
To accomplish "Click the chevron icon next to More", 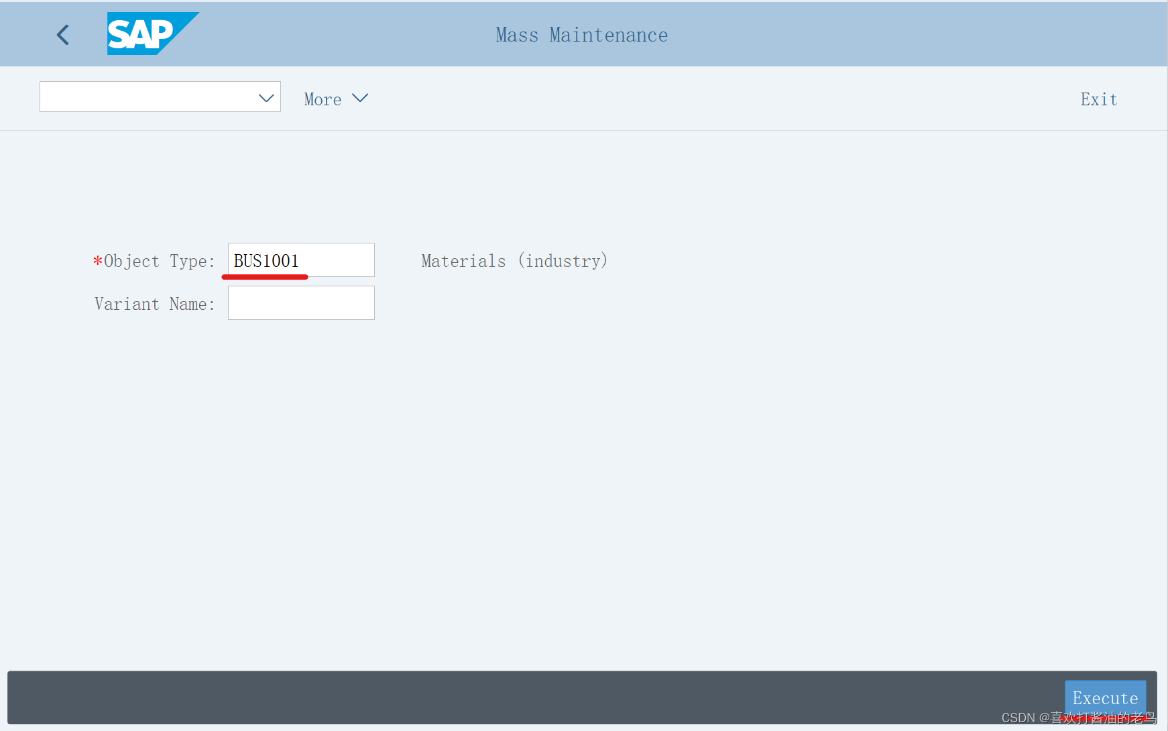I will (x=360, y=98).
